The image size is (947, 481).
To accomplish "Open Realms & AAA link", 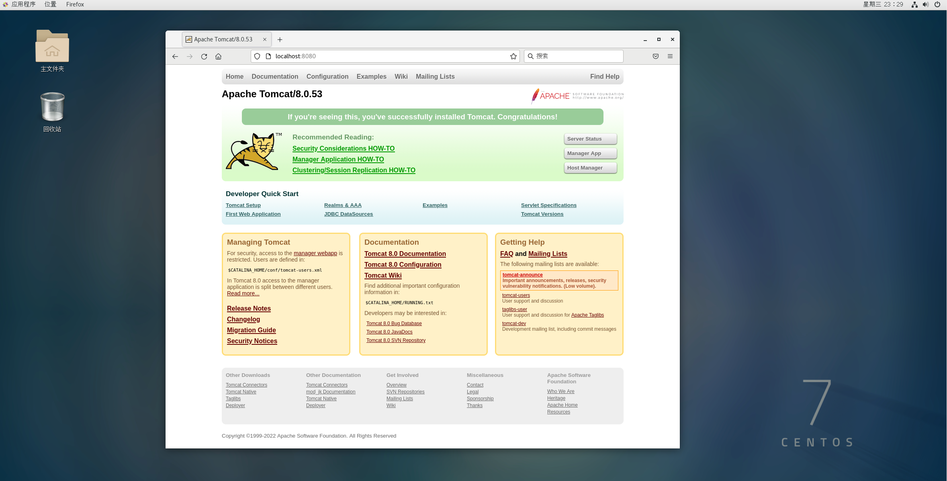I will pos(343,205).
